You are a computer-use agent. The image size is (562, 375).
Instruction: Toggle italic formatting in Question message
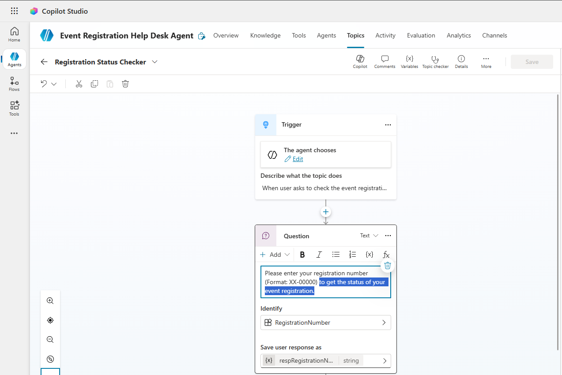point(319,255)
